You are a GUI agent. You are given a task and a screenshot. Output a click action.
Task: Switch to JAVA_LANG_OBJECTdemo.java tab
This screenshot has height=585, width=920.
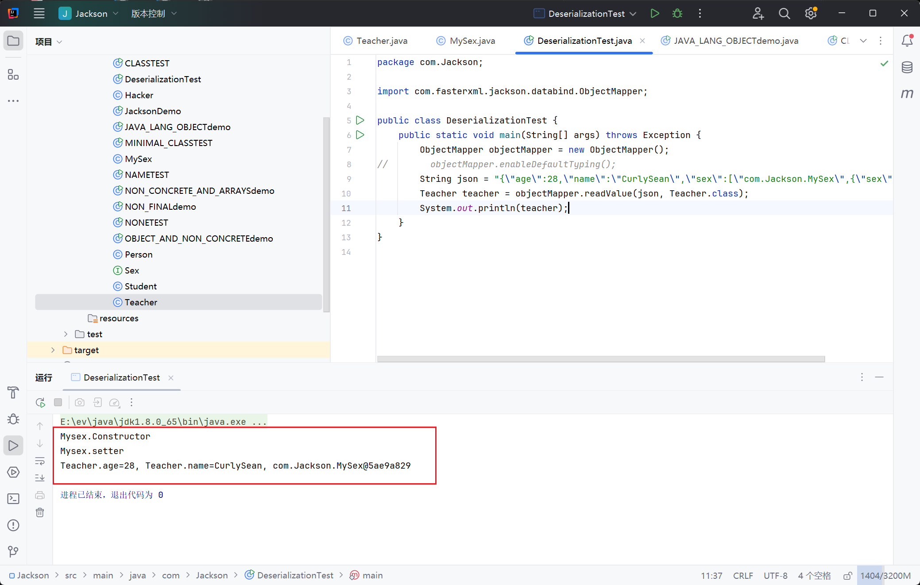click(x=730, y=41)
